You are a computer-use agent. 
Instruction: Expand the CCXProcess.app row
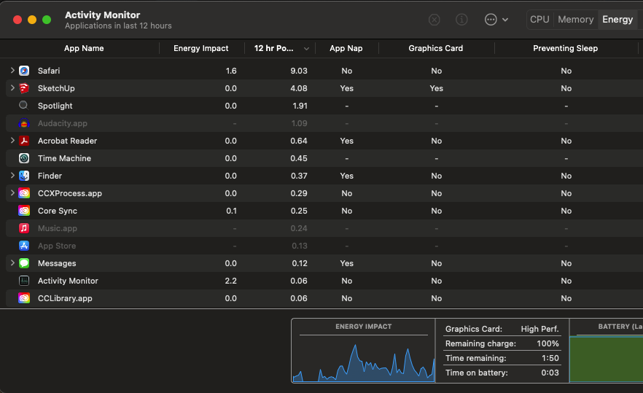click(12, 192)
